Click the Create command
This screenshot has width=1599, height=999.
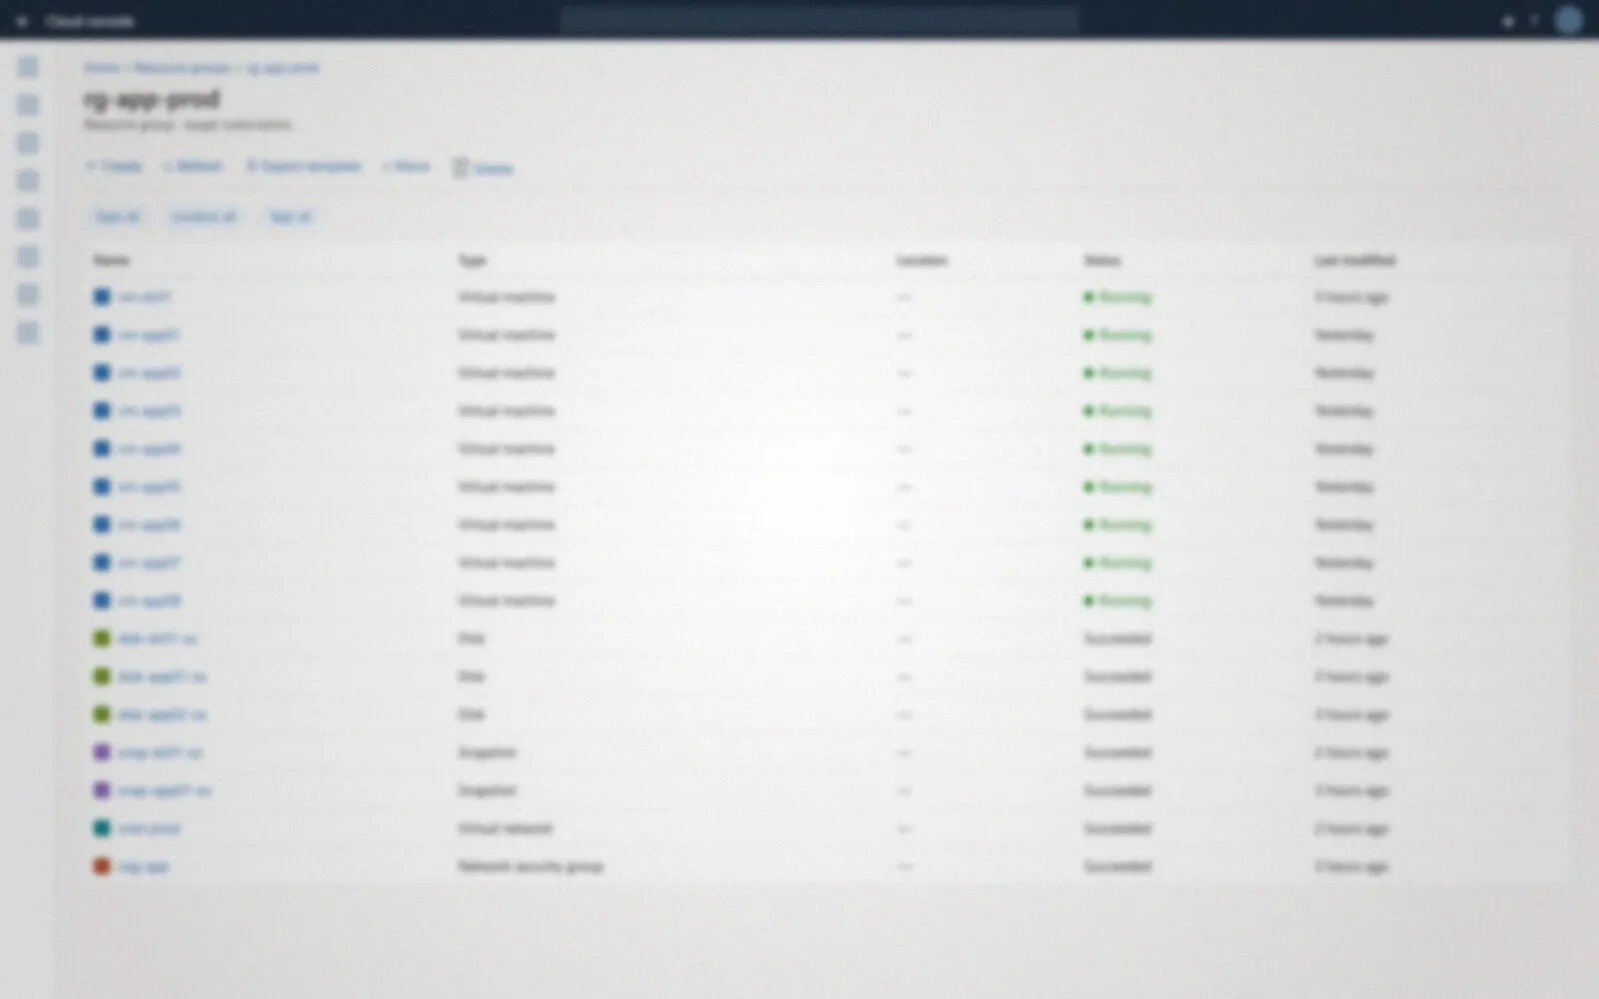tap(114, 166)
